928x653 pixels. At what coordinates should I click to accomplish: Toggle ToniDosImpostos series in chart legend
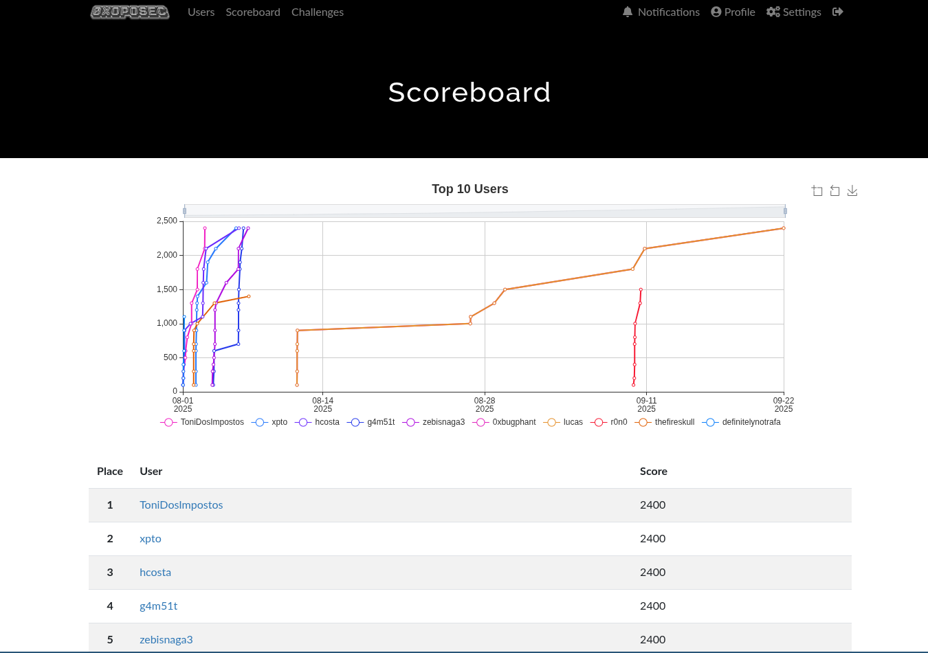tap(203, 422)
